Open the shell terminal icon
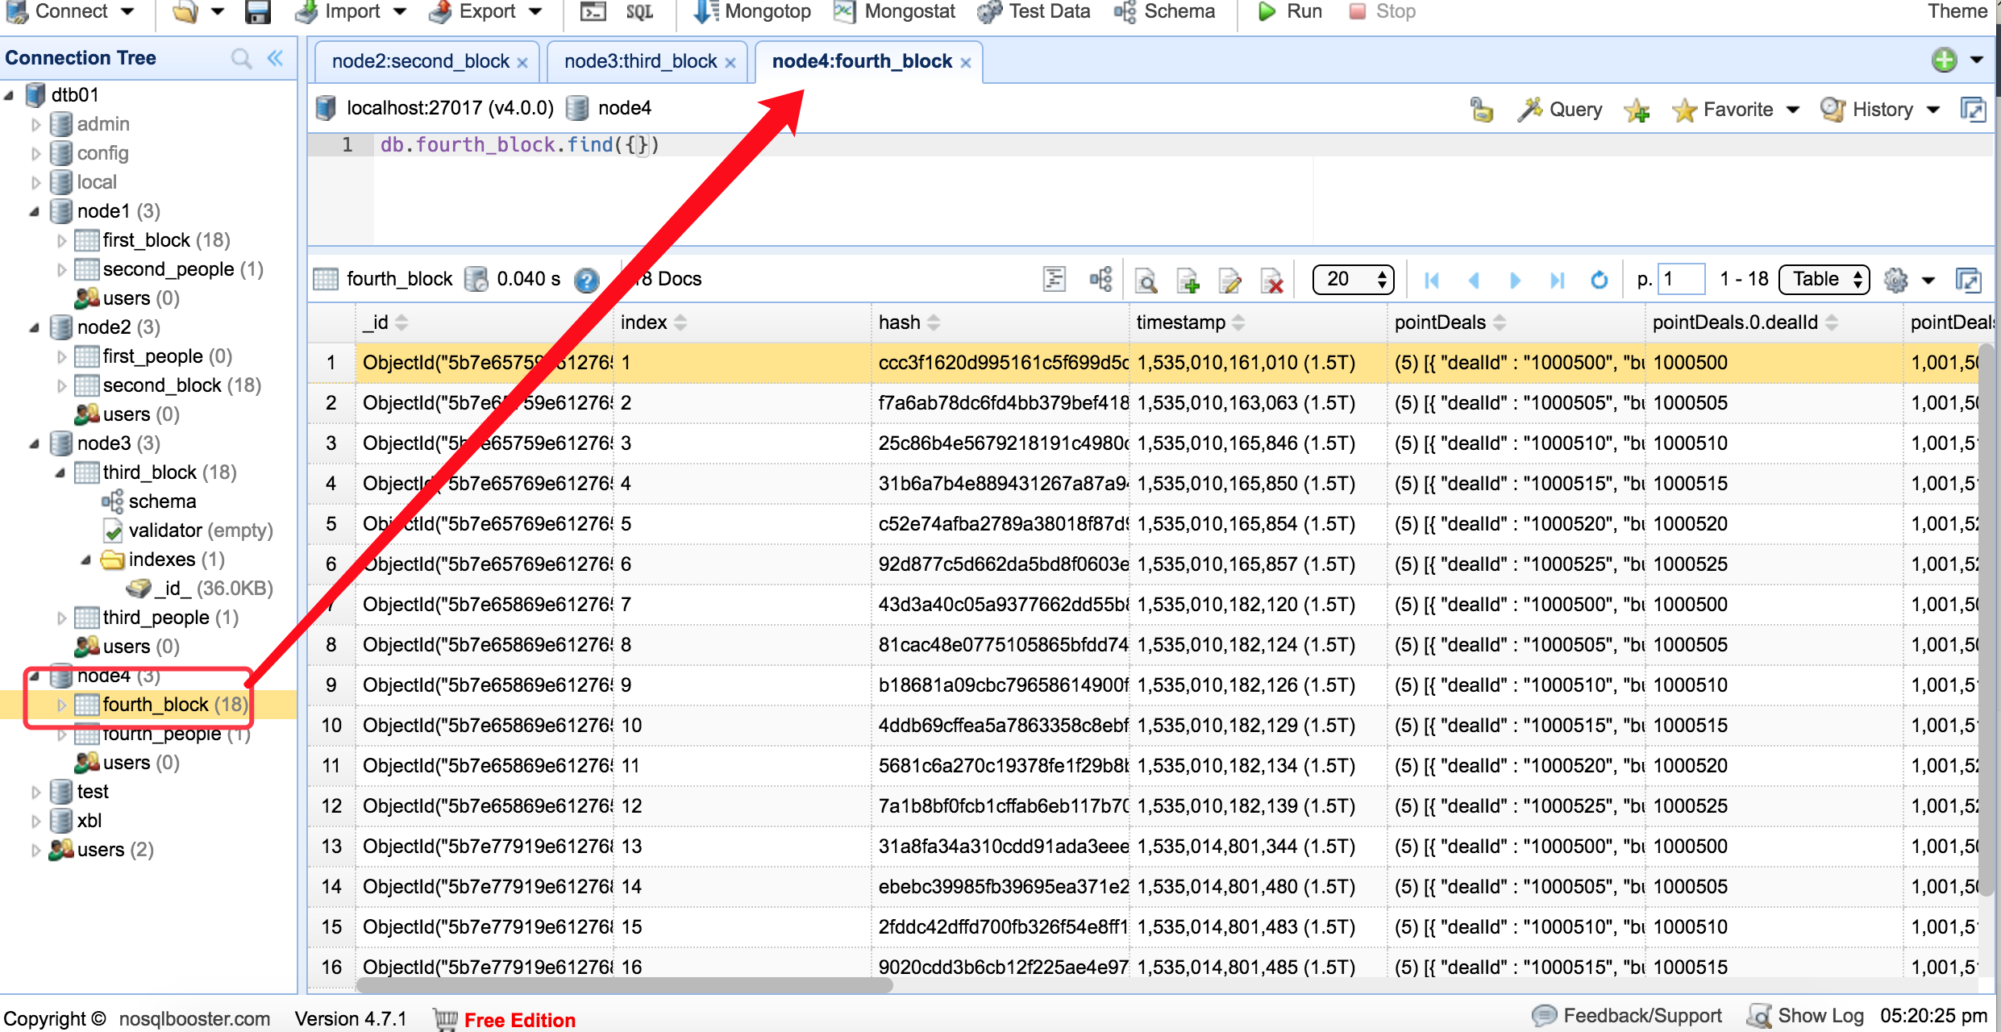The image size is (2001, 1032). (x=593, y=11)
